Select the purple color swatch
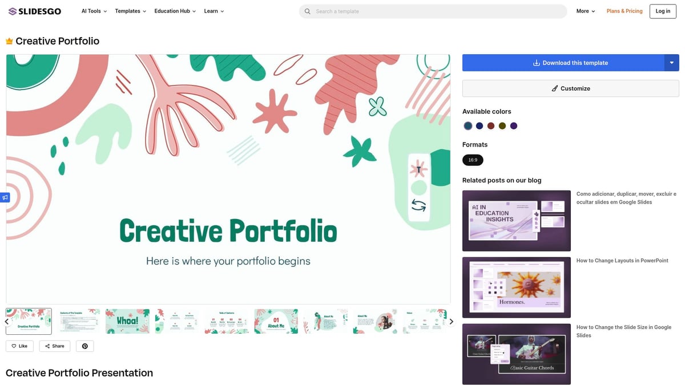The height and width of the screenshot is (385, 685). (514, 125)
